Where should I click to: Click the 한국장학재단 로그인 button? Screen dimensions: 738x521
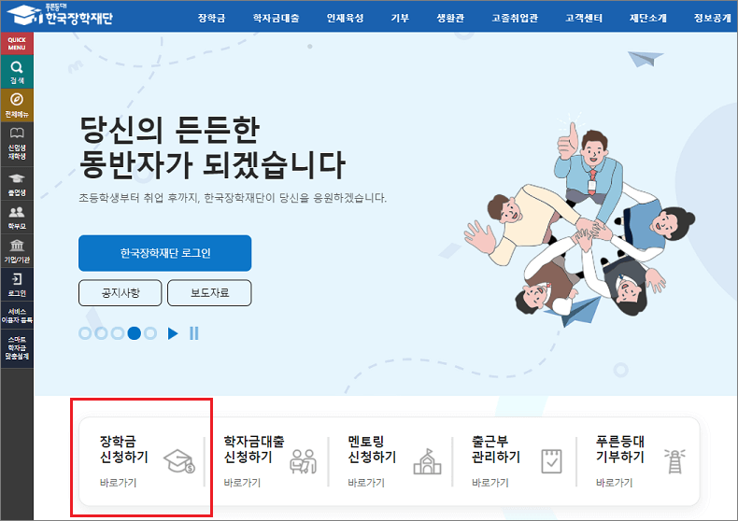point(164,253)
